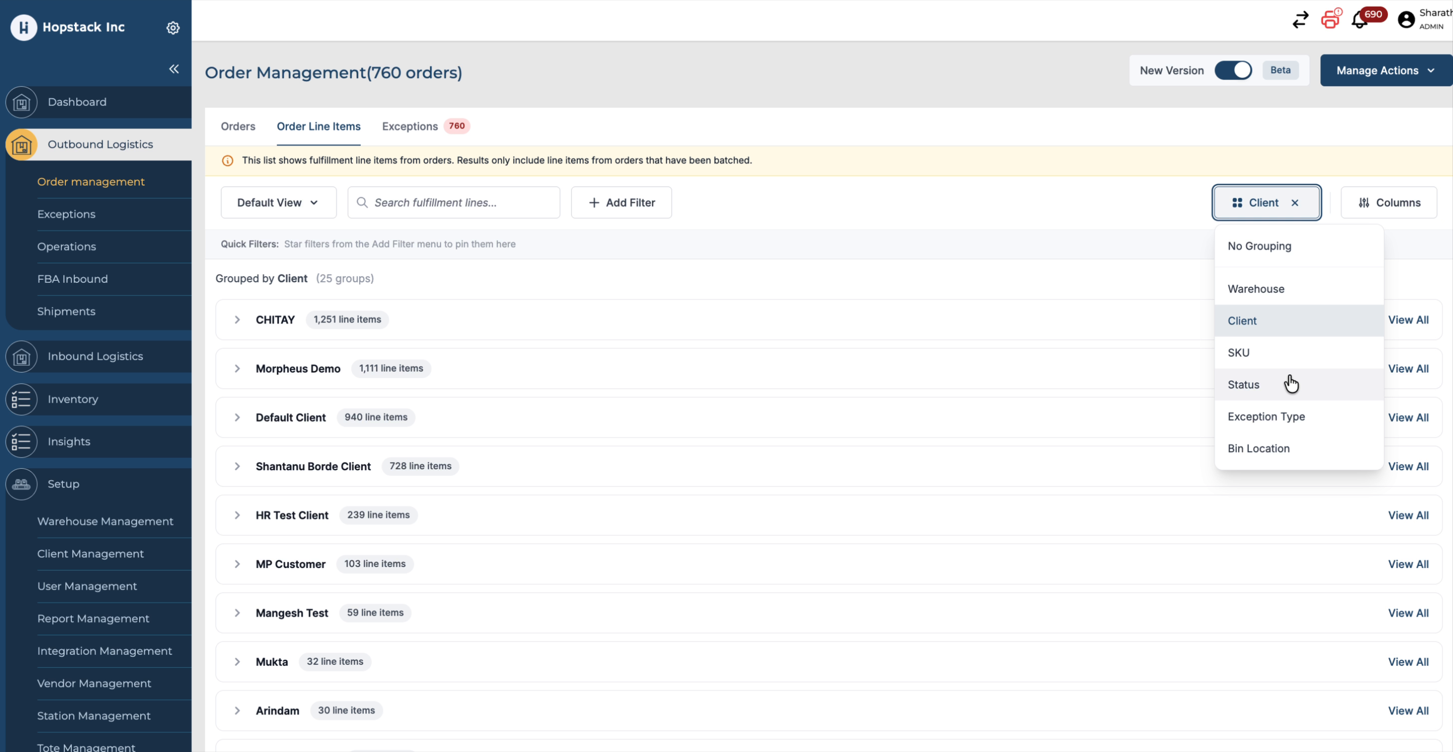Open Integration Management under Setup

point(104,651)
